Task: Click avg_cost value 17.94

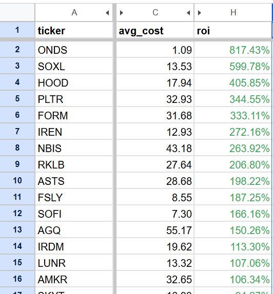Action: [155, 82]
